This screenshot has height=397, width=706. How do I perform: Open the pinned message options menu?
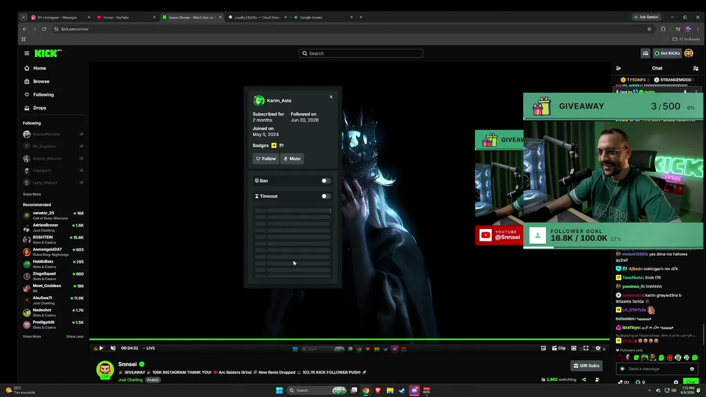click(x=696, y=92)
